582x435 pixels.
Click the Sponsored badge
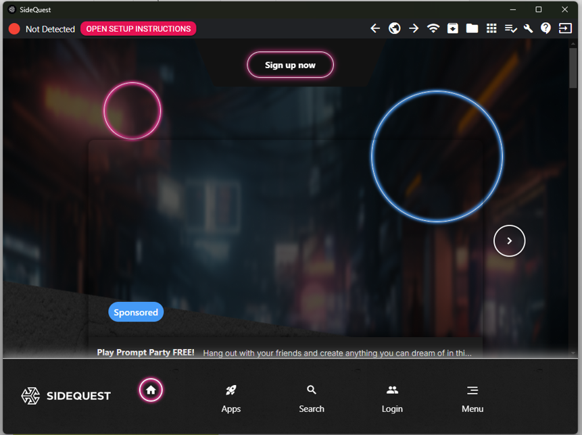click(x=136, y=312)
